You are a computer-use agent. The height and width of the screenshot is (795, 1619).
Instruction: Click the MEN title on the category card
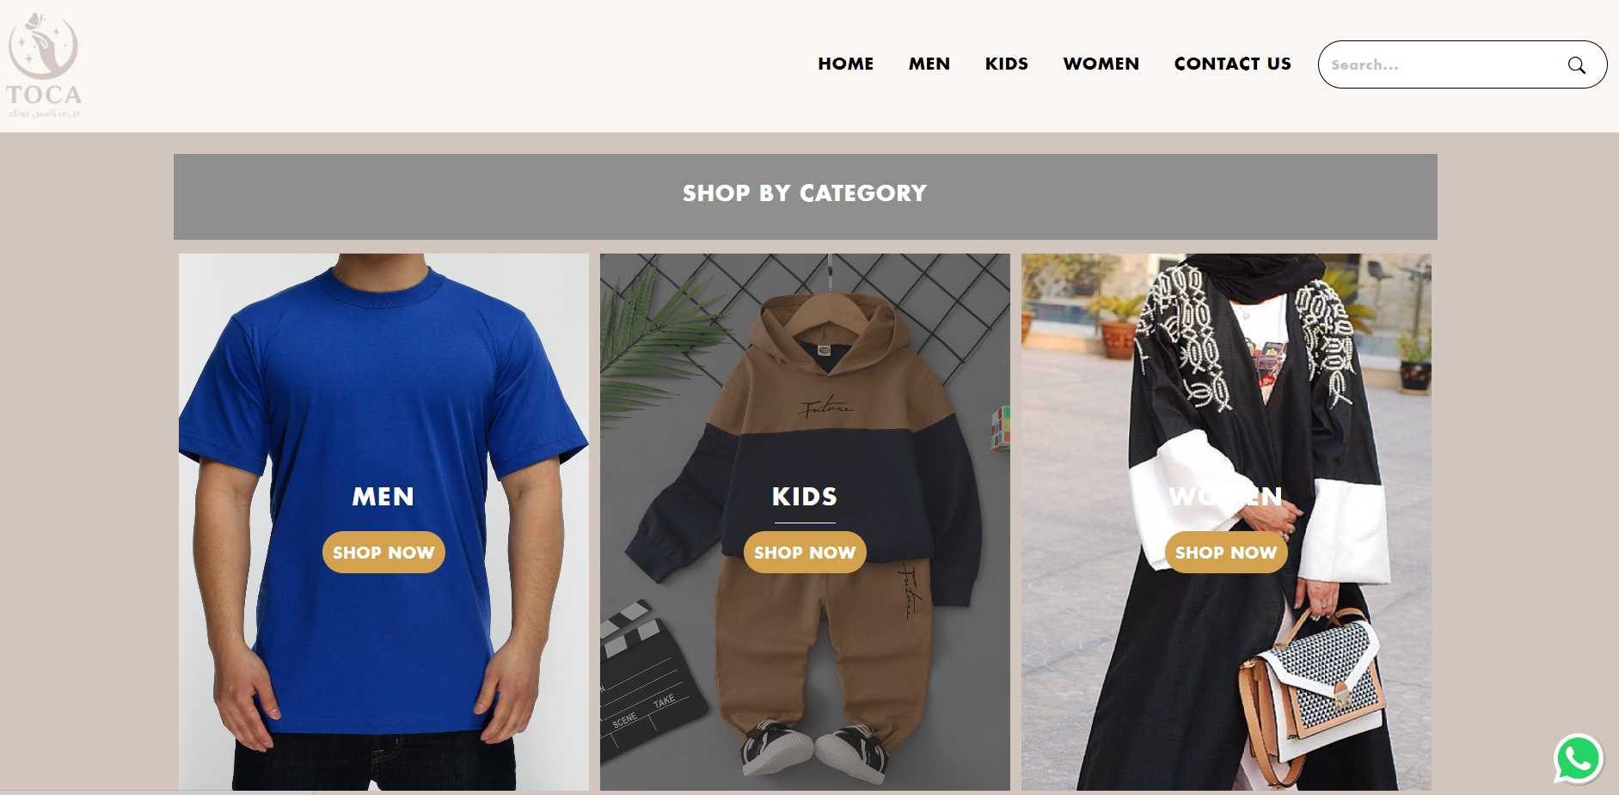point(383,497)
